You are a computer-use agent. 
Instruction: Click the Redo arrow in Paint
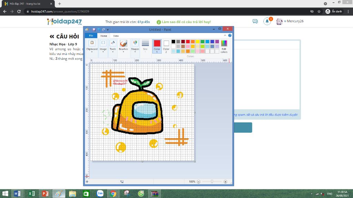(103, 30)
